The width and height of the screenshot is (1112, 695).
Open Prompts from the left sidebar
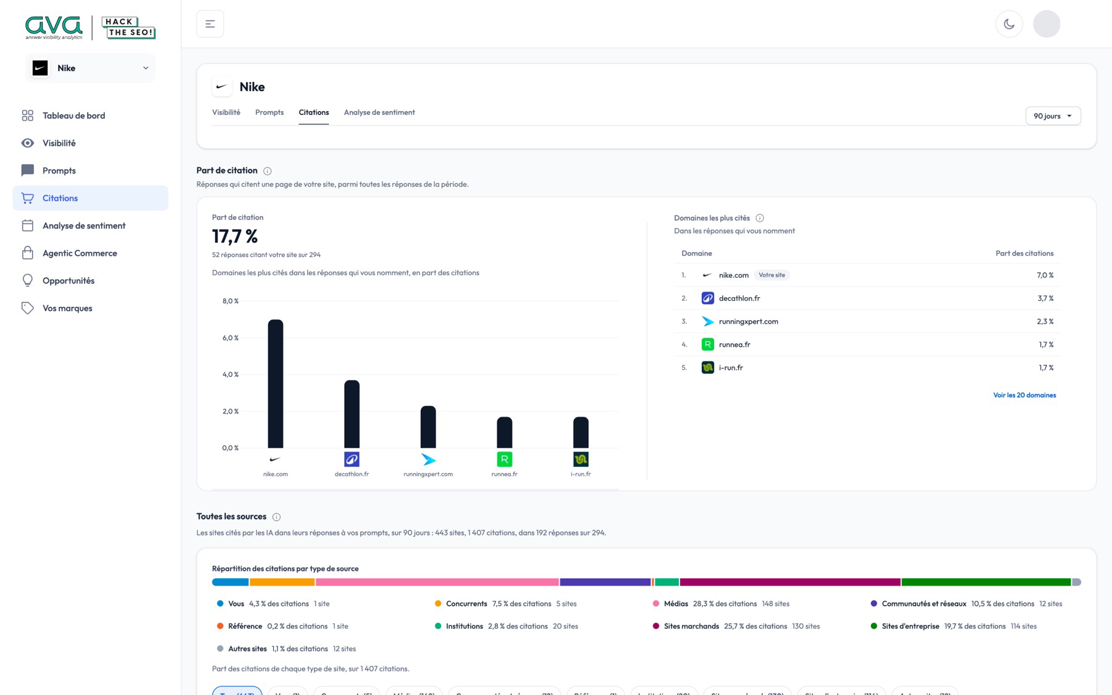[x=90, y=171]
